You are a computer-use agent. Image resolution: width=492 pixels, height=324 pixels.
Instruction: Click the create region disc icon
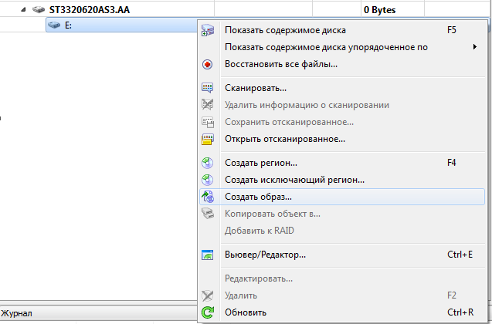click(207, 163)
